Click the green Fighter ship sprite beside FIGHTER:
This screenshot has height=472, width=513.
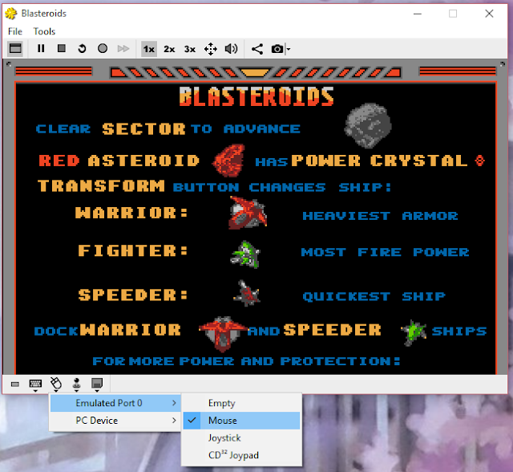[246, 254]
